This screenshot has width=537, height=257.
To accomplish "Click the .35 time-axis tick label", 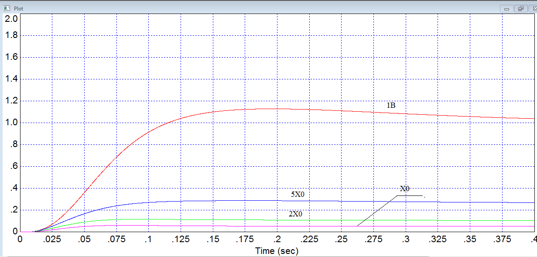I will (470, 239).
